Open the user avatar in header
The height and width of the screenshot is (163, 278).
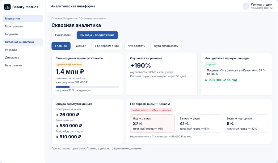coord(246,6)
